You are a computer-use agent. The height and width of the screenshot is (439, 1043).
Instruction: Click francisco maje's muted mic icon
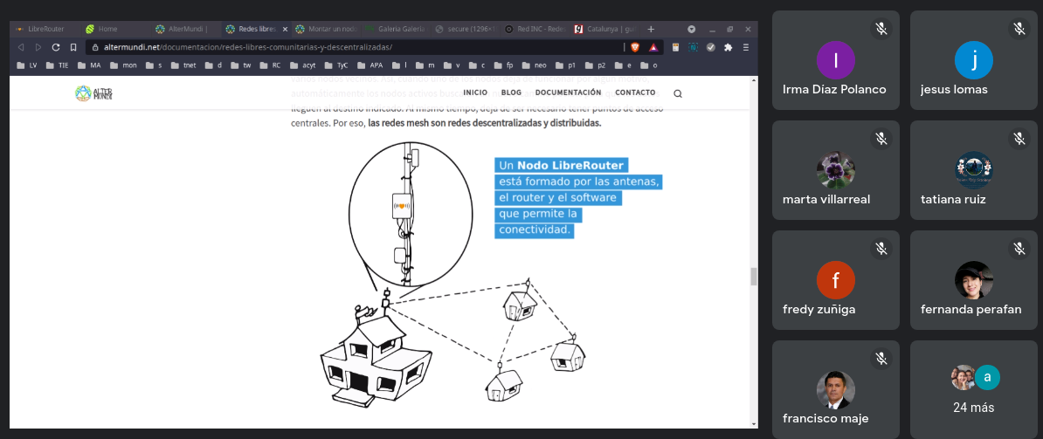881,359
